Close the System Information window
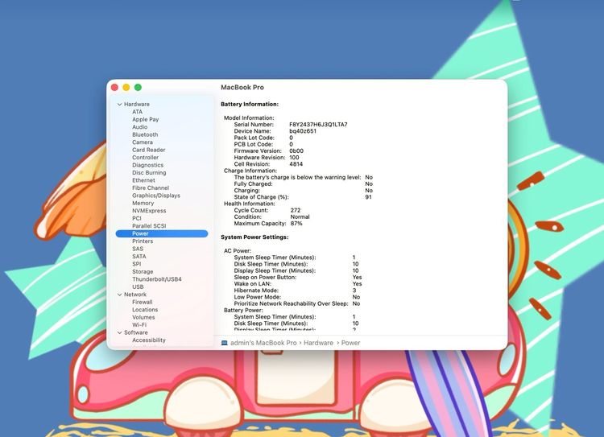 tap(114, 88)
